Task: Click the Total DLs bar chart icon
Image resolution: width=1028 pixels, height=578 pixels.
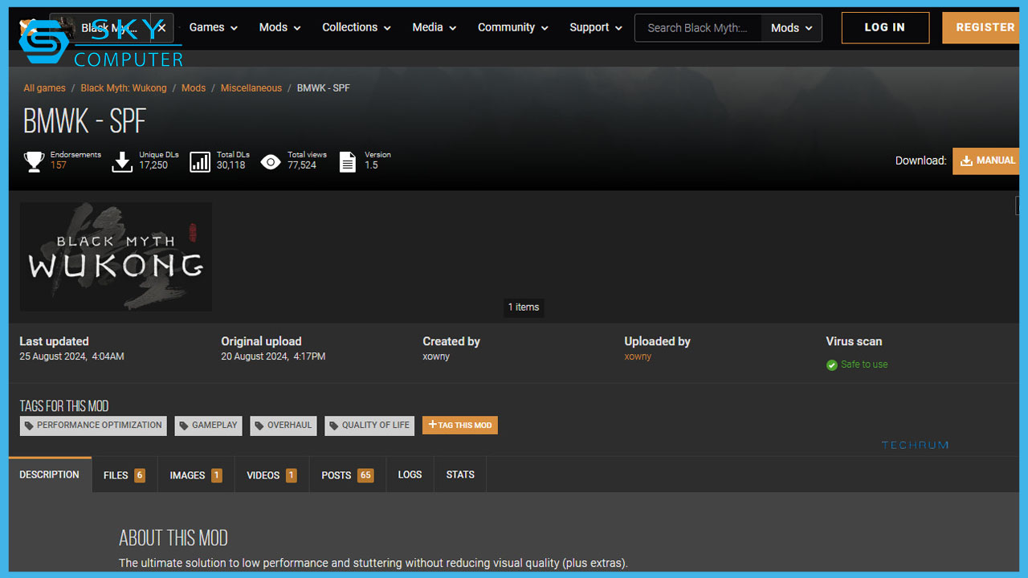Action: [x=200, y=161]
